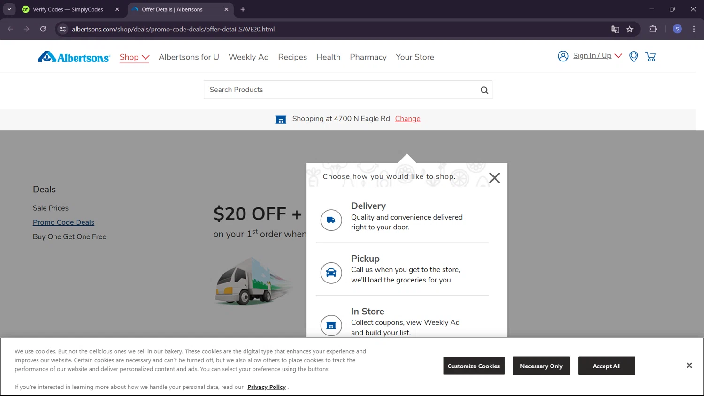The height and width of the screenshot is (396, 704).
Task: Open Sale Prices deals
Action: pyautogui.click(x=51, y=208)
